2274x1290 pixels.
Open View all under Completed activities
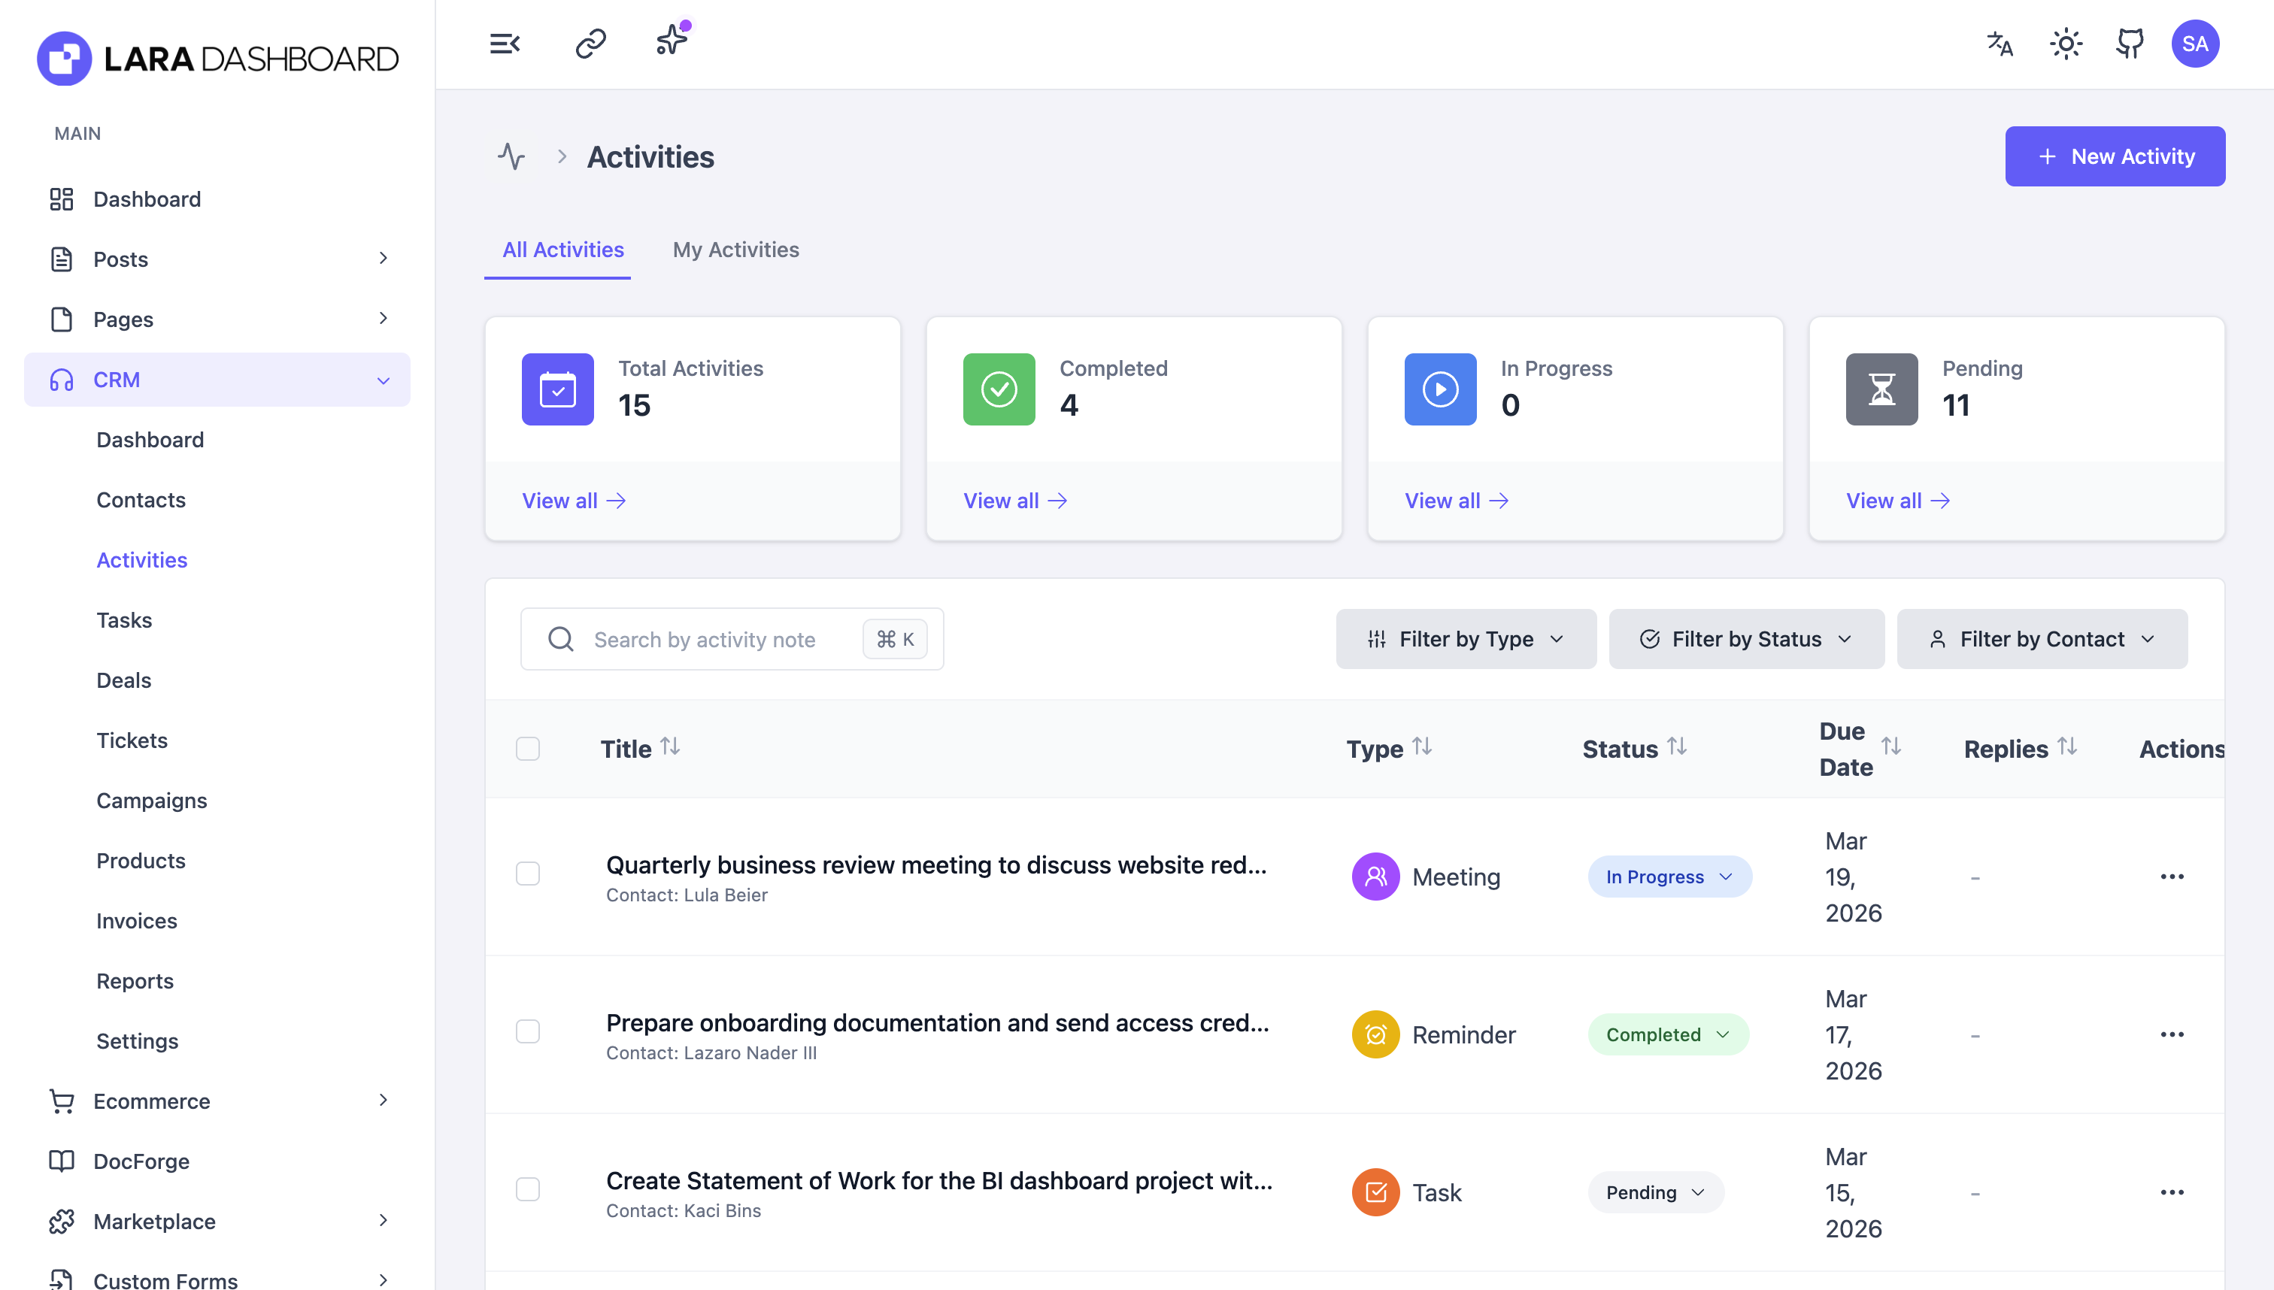1014,501
